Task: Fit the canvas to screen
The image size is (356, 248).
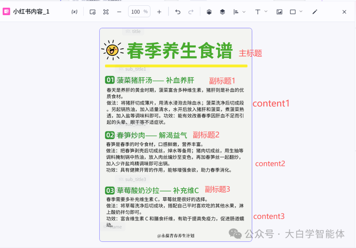Action: 106,12
